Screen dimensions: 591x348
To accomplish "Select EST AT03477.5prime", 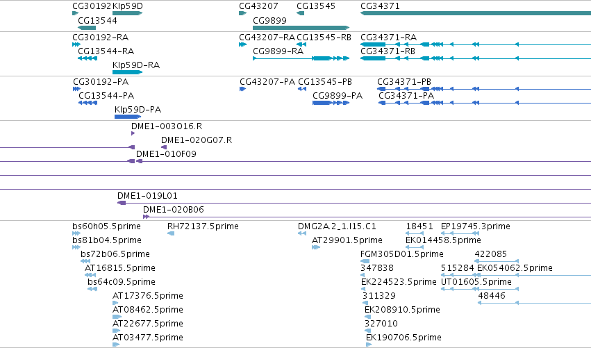I will point(116,345).
